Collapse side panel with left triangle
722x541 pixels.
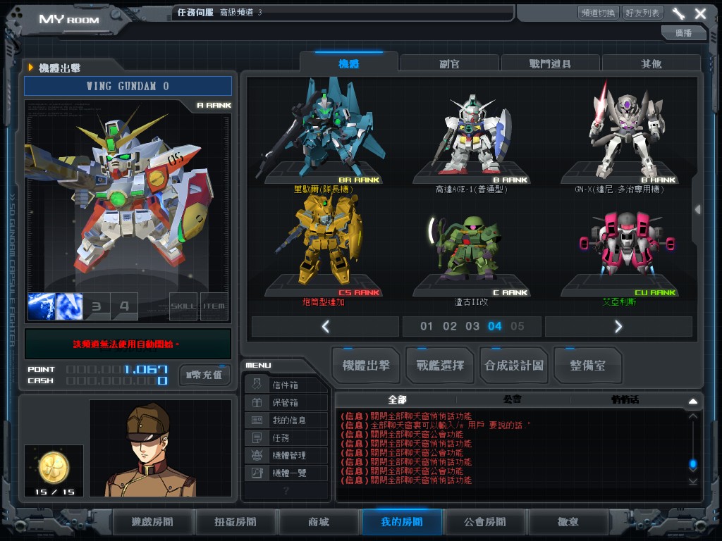pos(697,209)
